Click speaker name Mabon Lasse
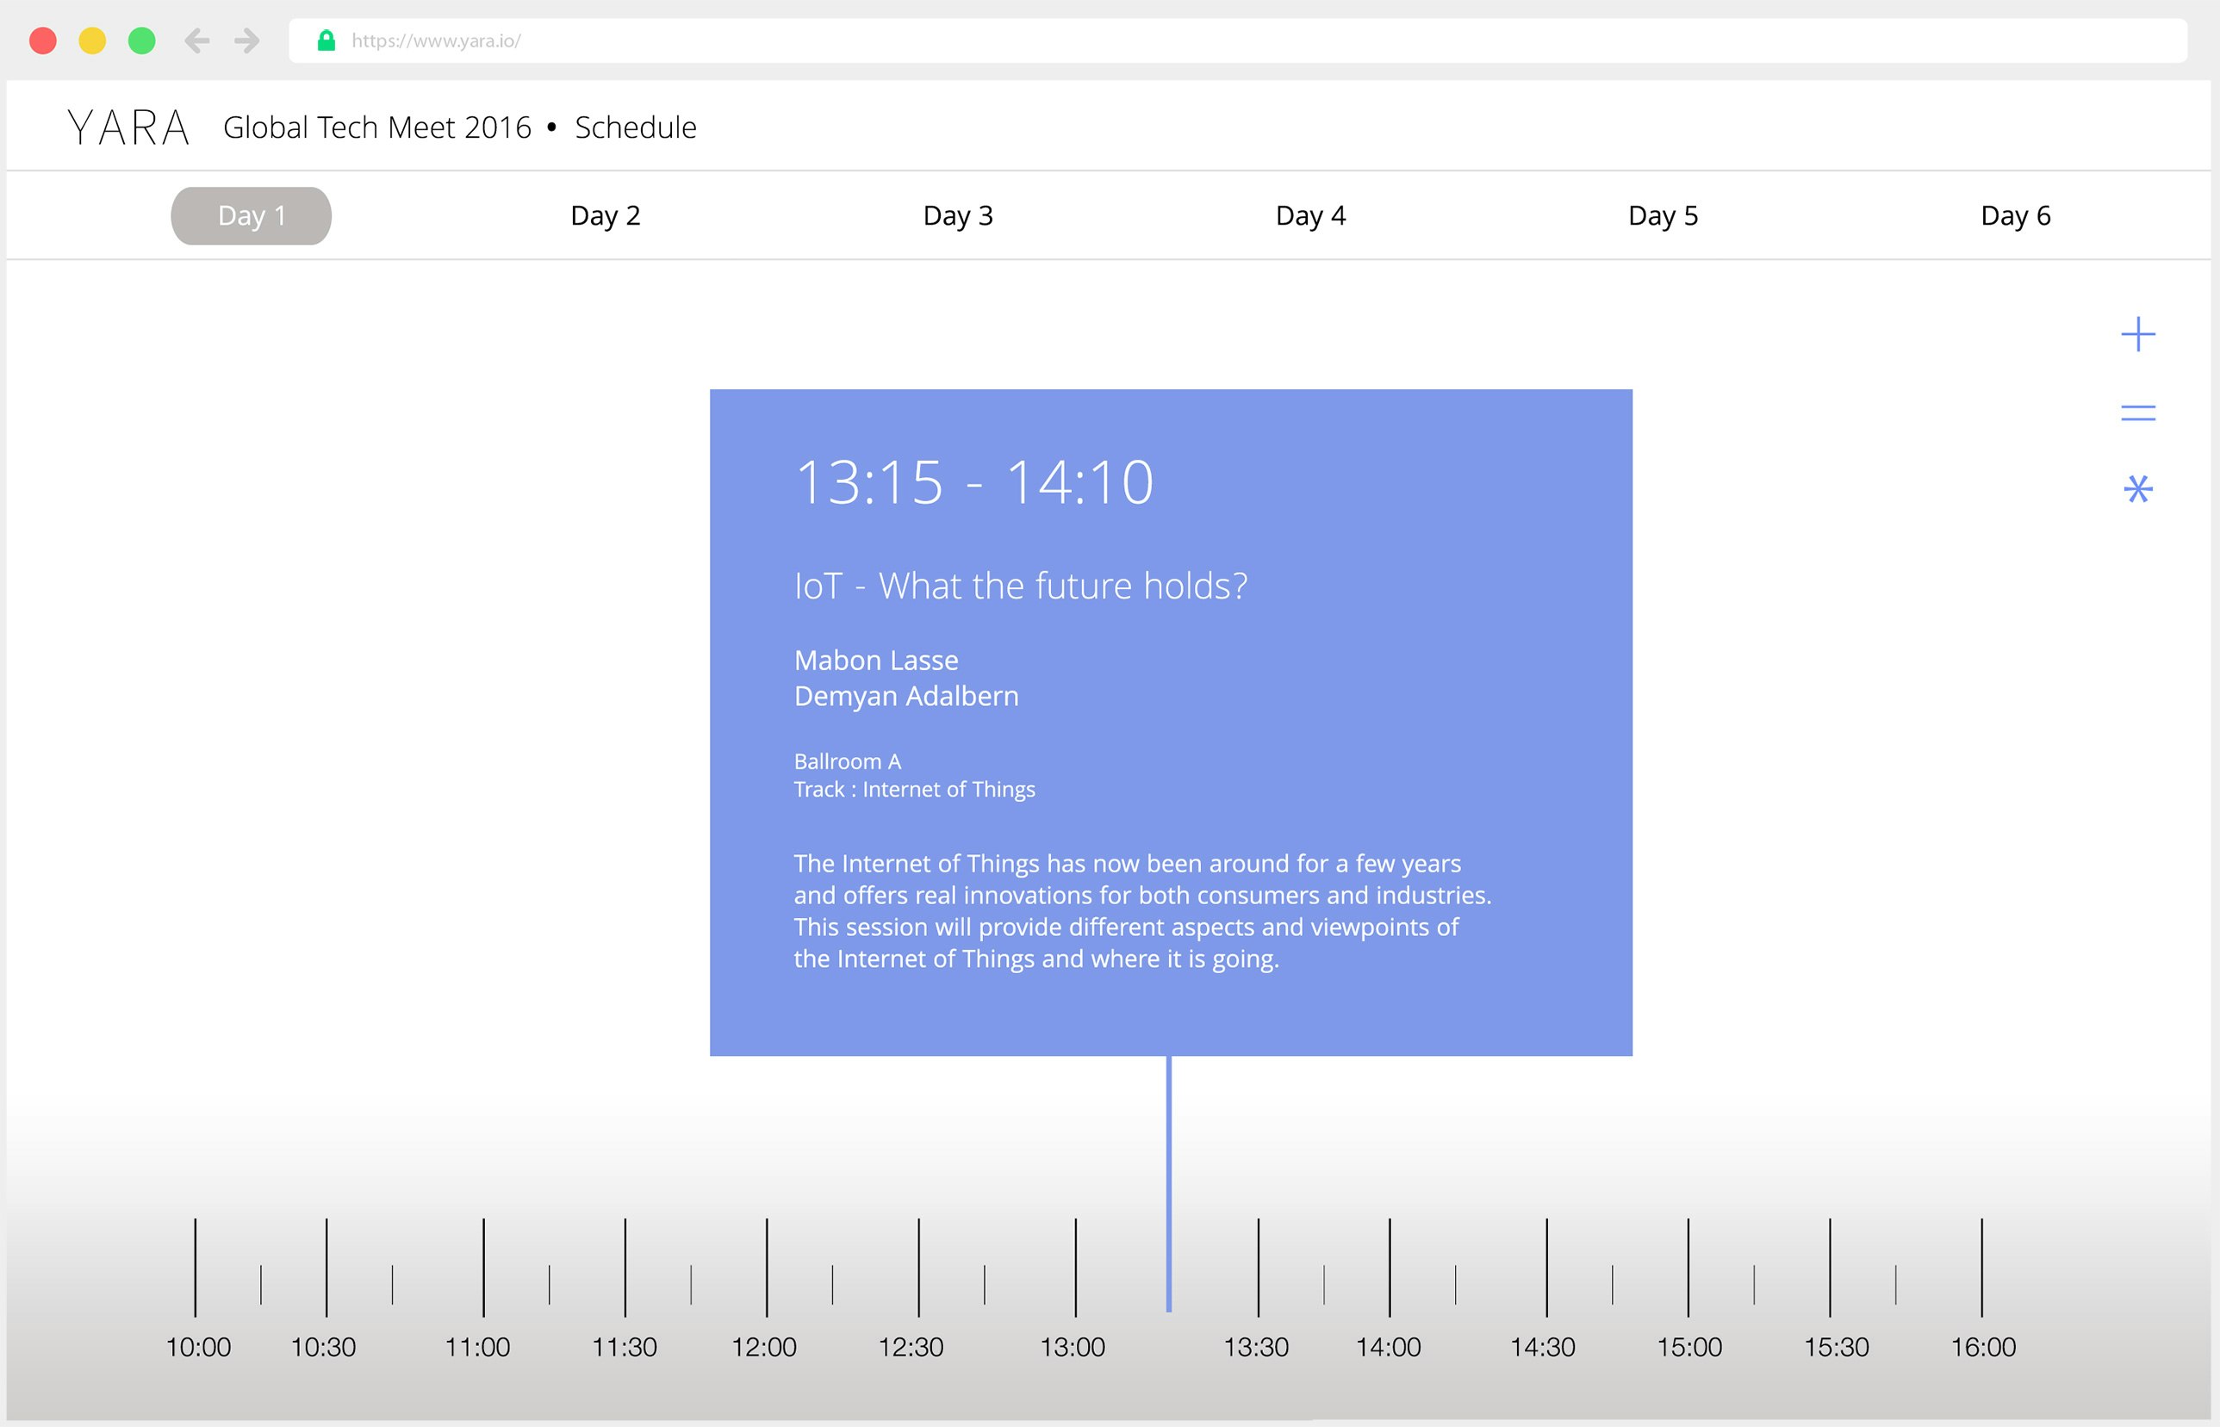Viewport: 2220px width, 1427px height. (876, 661)
